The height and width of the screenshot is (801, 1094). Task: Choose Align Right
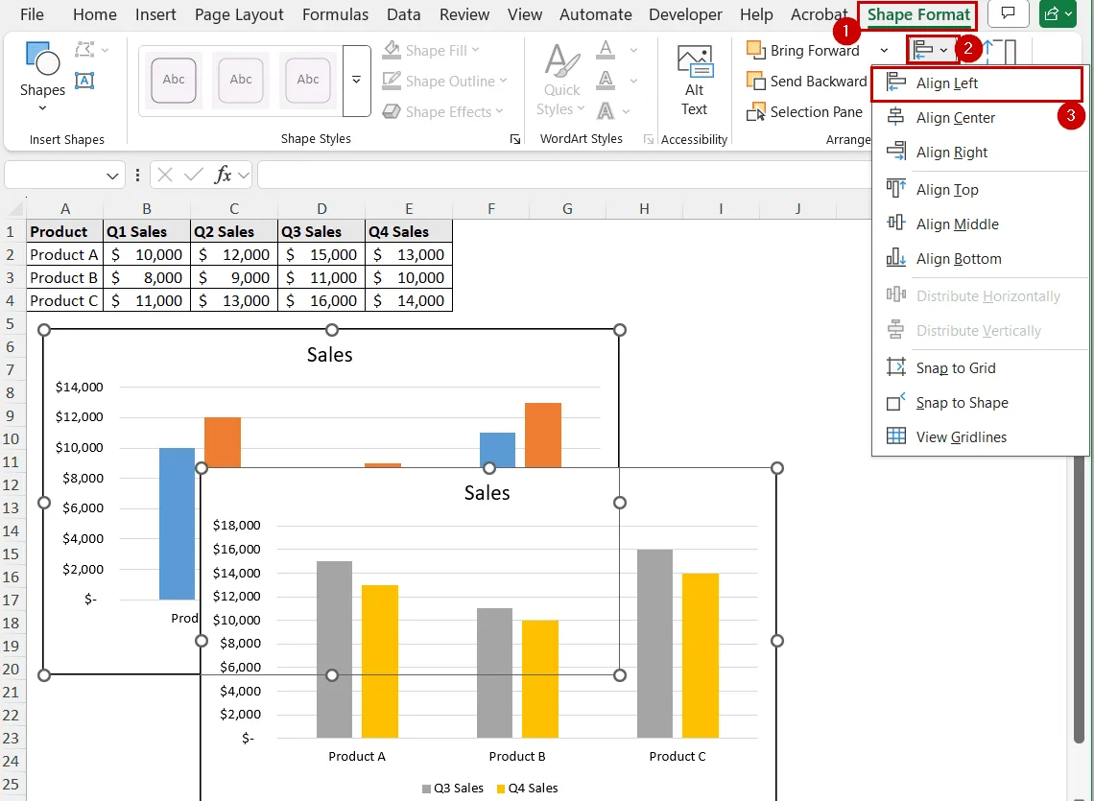tap(980, 153)
